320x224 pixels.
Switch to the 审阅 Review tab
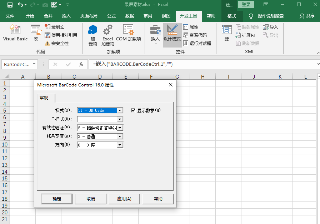pyautogui.click(x=148, y=16)
